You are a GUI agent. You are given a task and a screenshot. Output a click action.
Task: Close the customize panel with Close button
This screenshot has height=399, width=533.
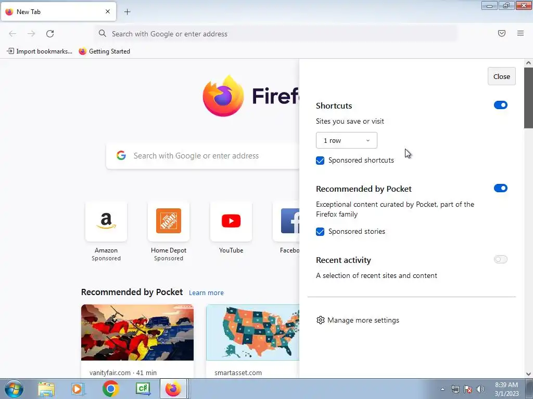[501, 76]
